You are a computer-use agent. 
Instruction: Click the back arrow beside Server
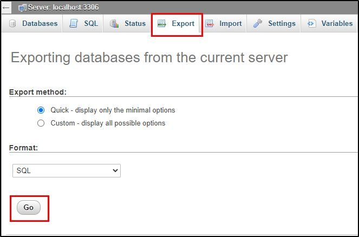pos(6,8)
